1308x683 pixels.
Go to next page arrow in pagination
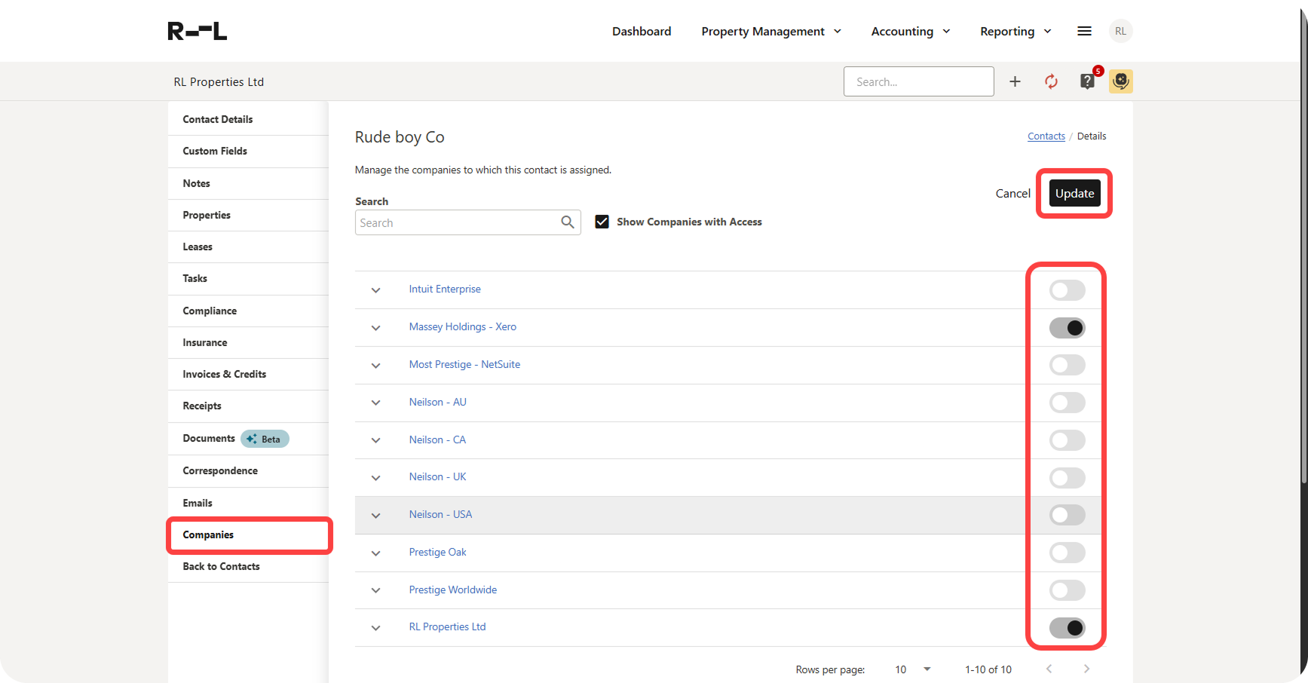click(1086, 669)
